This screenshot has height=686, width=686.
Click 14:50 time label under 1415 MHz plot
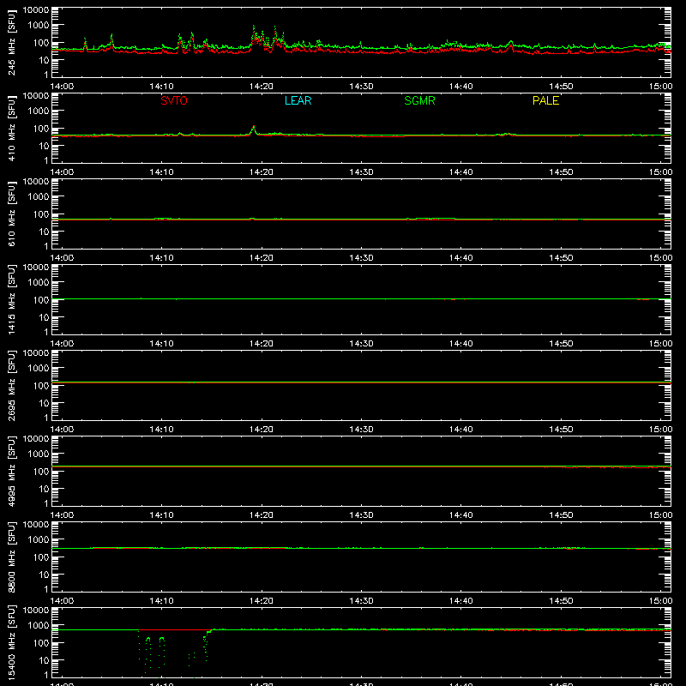[561, 344]
